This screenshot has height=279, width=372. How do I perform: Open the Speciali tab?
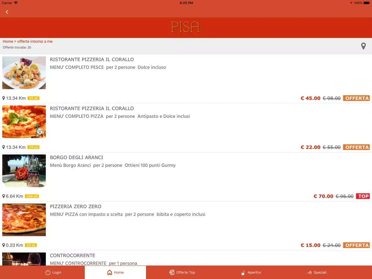pyautogui.click(x=316, y=272)
